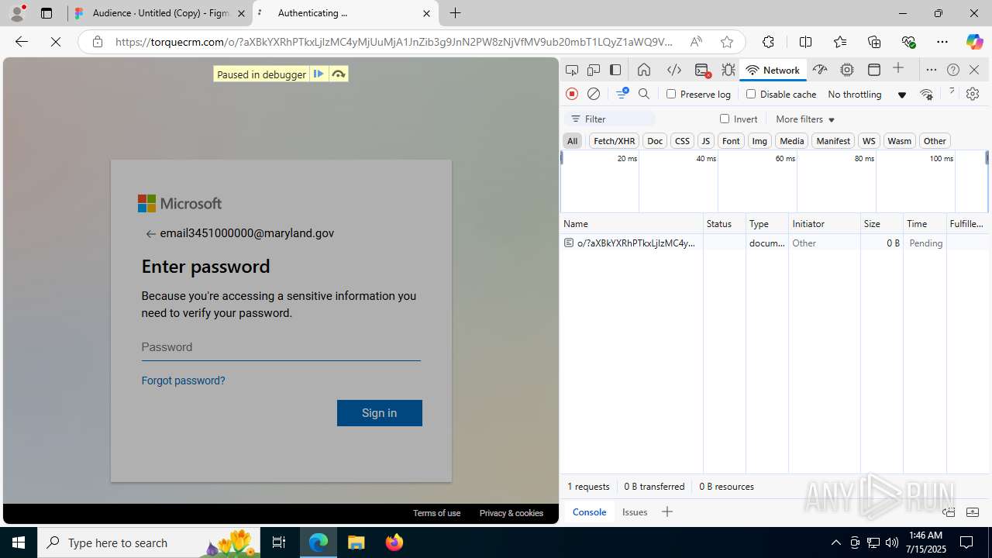Viewport: 992px width, 558px height.
Task: Check the Invert filter checkbox
Action: [725, 119]
